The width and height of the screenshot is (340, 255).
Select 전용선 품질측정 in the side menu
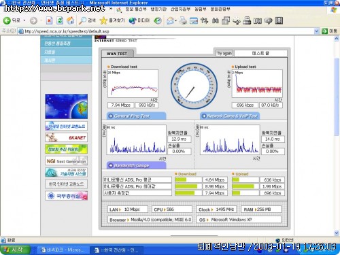pyautogui.click(x=66, y=43)
